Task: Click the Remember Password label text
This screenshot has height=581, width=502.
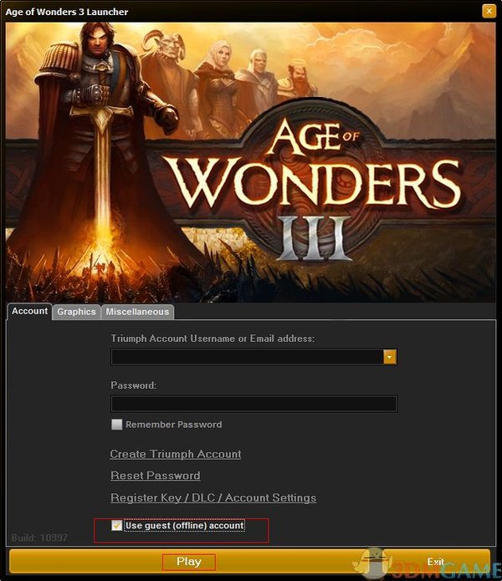Action: point(173,425)
